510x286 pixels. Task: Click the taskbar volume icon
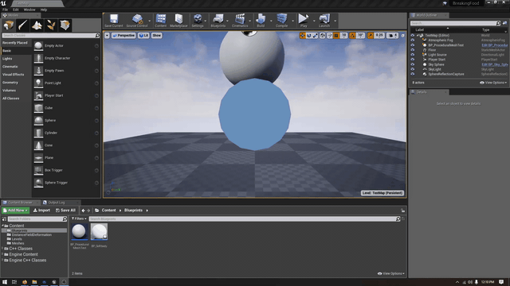pyautogui.click(x=470, y=282)
